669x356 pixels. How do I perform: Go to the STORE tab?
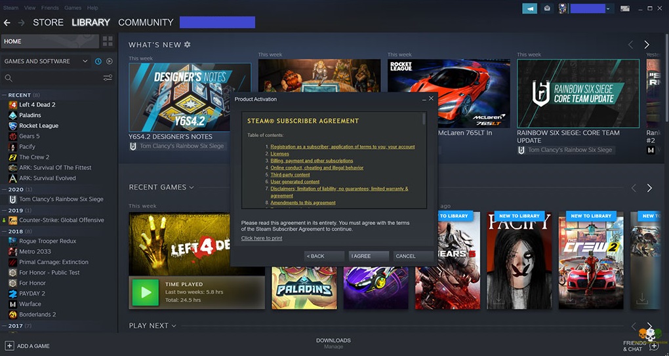point(49,22)
